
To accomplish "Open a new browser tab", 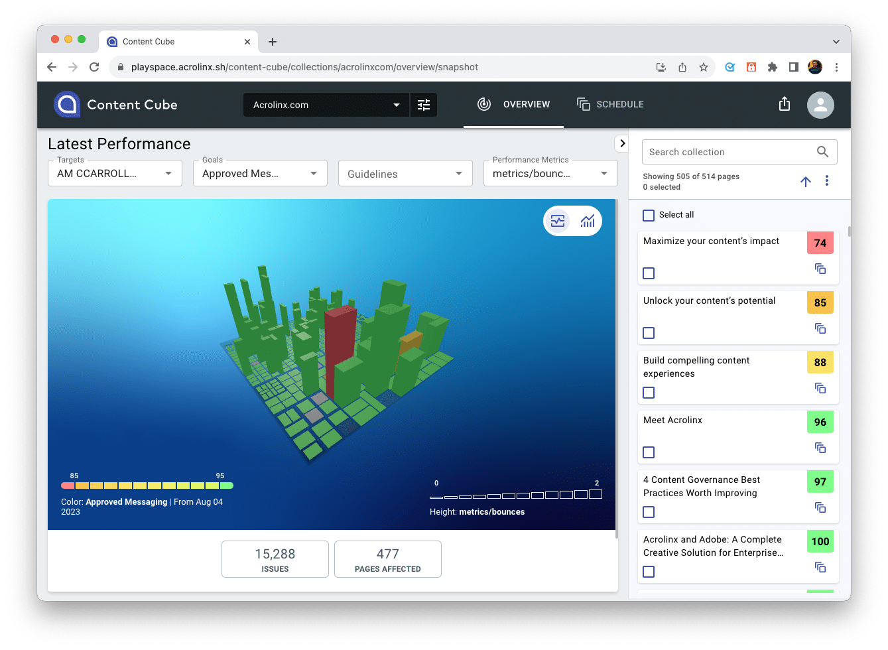I will (273, 42).
